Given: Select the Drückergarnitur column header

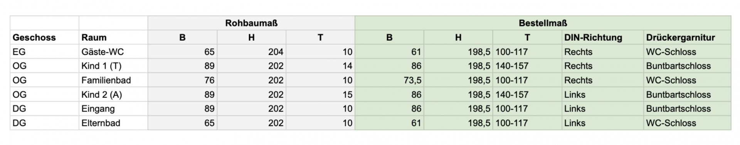Looking at the screenshot, I should [687, 38].
